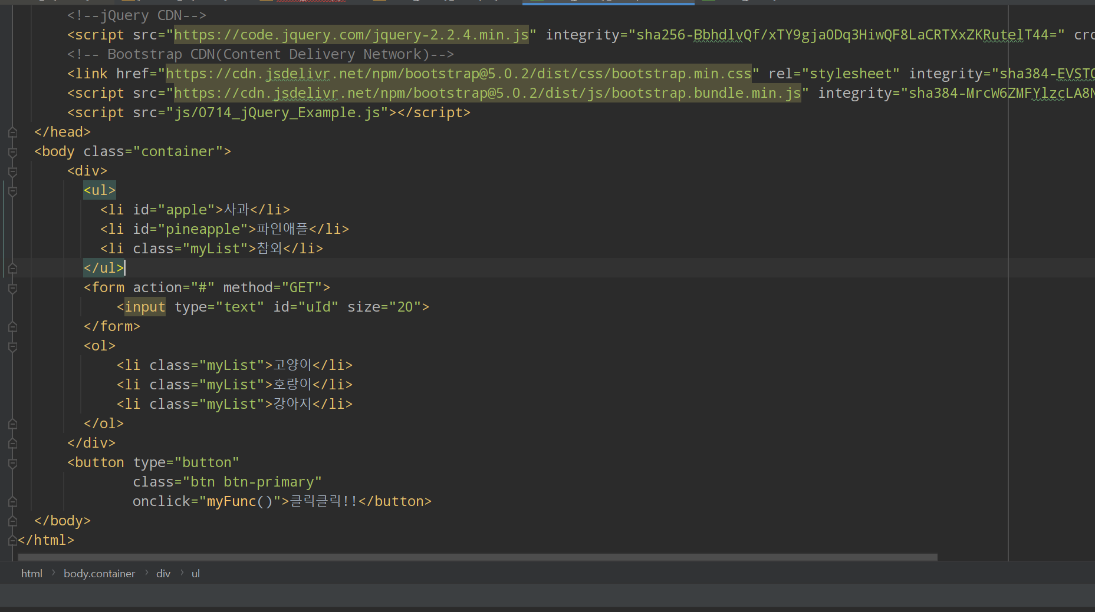Collapse the body element fold marker
This screenshot has width=1095, height=612.
pyautogui.click(x=12, y=151)
